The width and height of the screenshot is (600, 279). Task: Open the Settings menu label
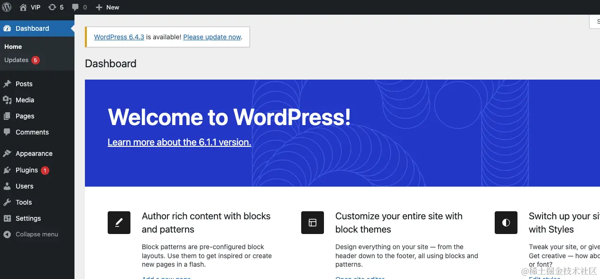[x=28, y=218]
